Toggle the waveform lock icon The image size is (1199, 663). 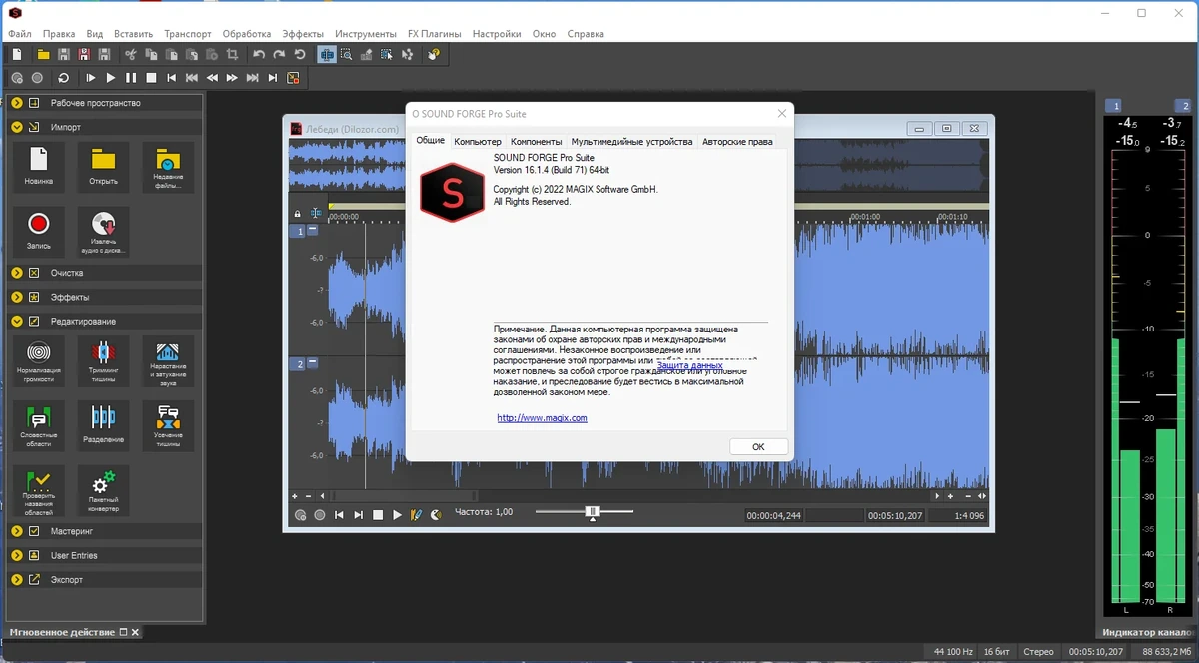click(x=297, y=214)
